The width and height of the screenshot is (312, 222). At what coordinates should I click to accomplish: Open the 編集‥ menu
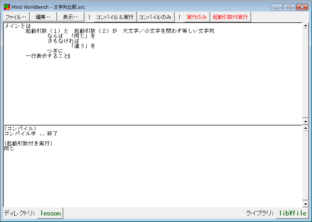43,17
